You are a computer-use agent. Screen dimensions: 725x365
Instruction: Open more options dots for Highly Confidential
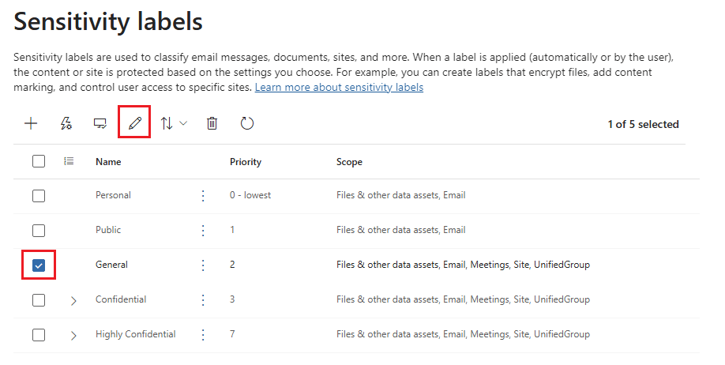coord(203,334)
